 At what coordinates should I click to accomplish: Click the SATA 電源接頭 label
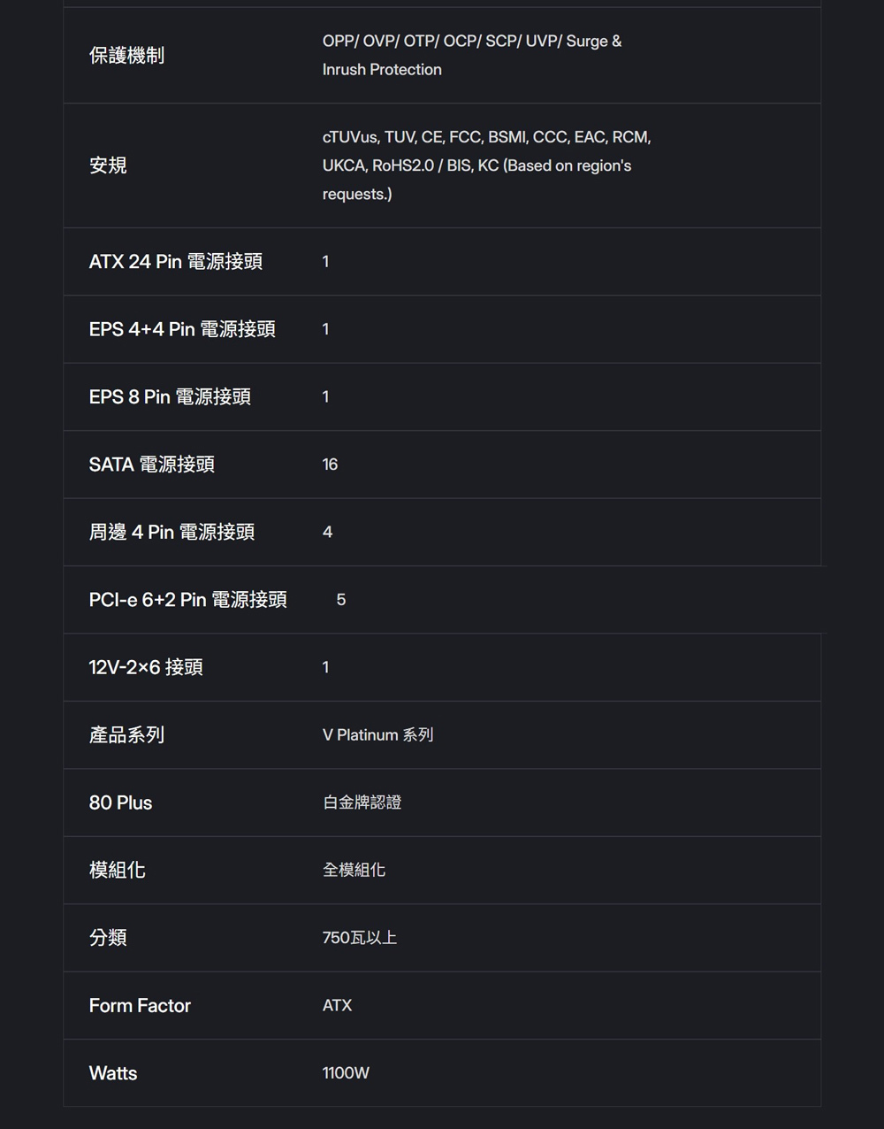pos(151,465)
